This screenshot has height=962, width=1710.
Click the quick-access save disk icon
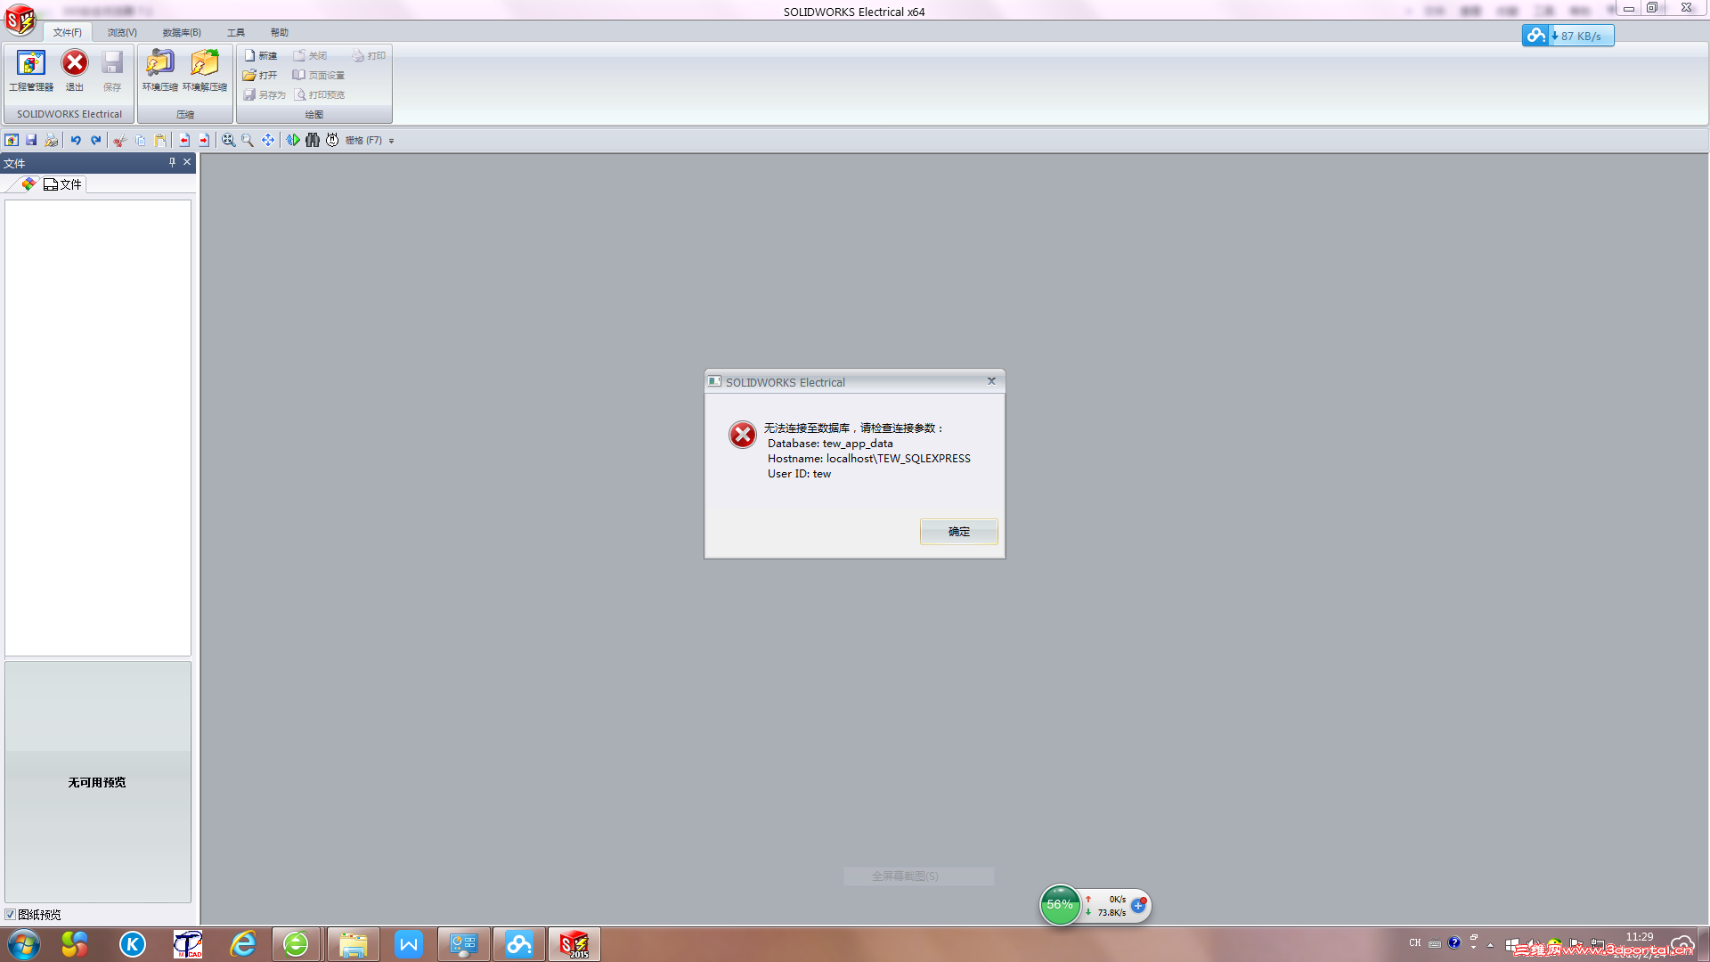31,140
